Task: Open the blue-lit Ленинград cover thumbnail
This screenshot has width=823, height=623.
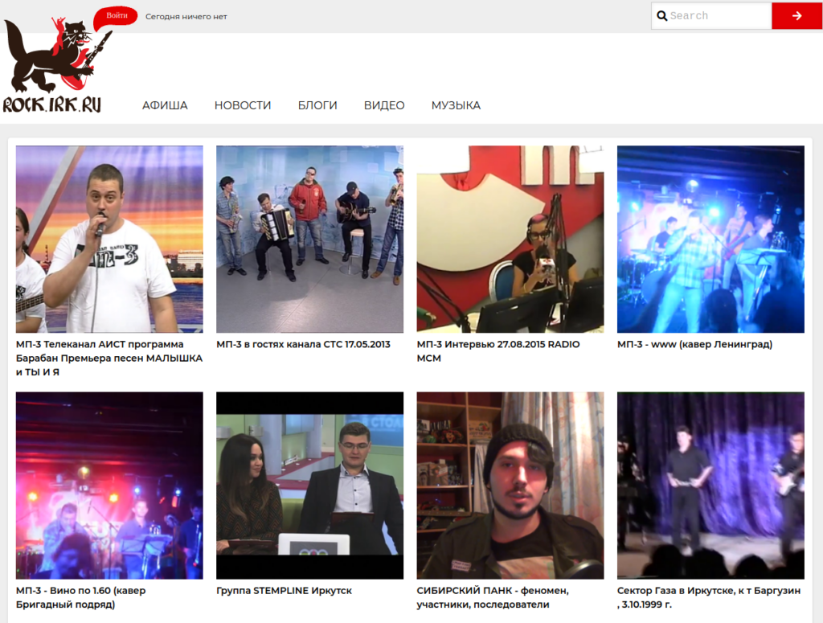Action: [710, 240]
